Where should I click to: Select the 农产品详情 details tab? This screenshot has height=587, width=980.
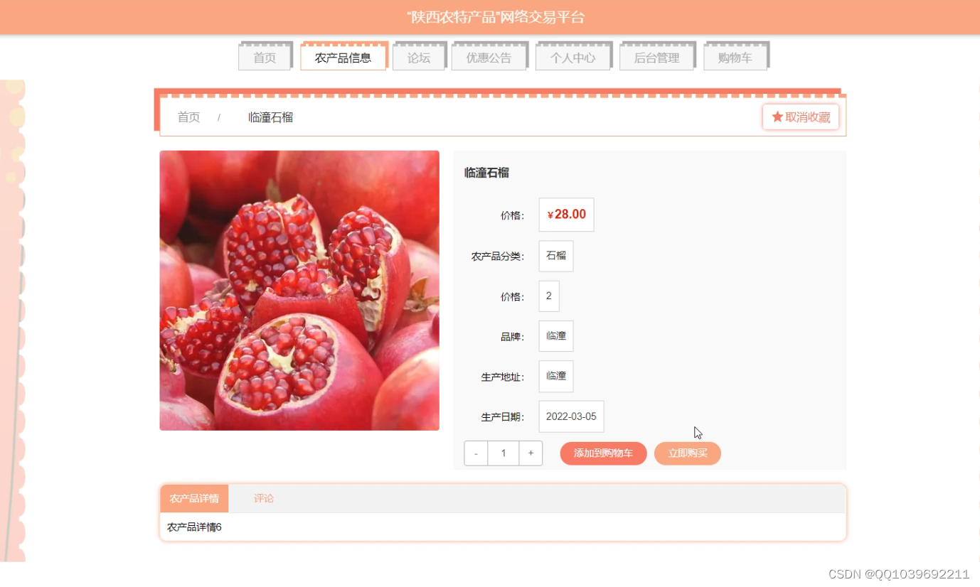[x=194, y=499]
